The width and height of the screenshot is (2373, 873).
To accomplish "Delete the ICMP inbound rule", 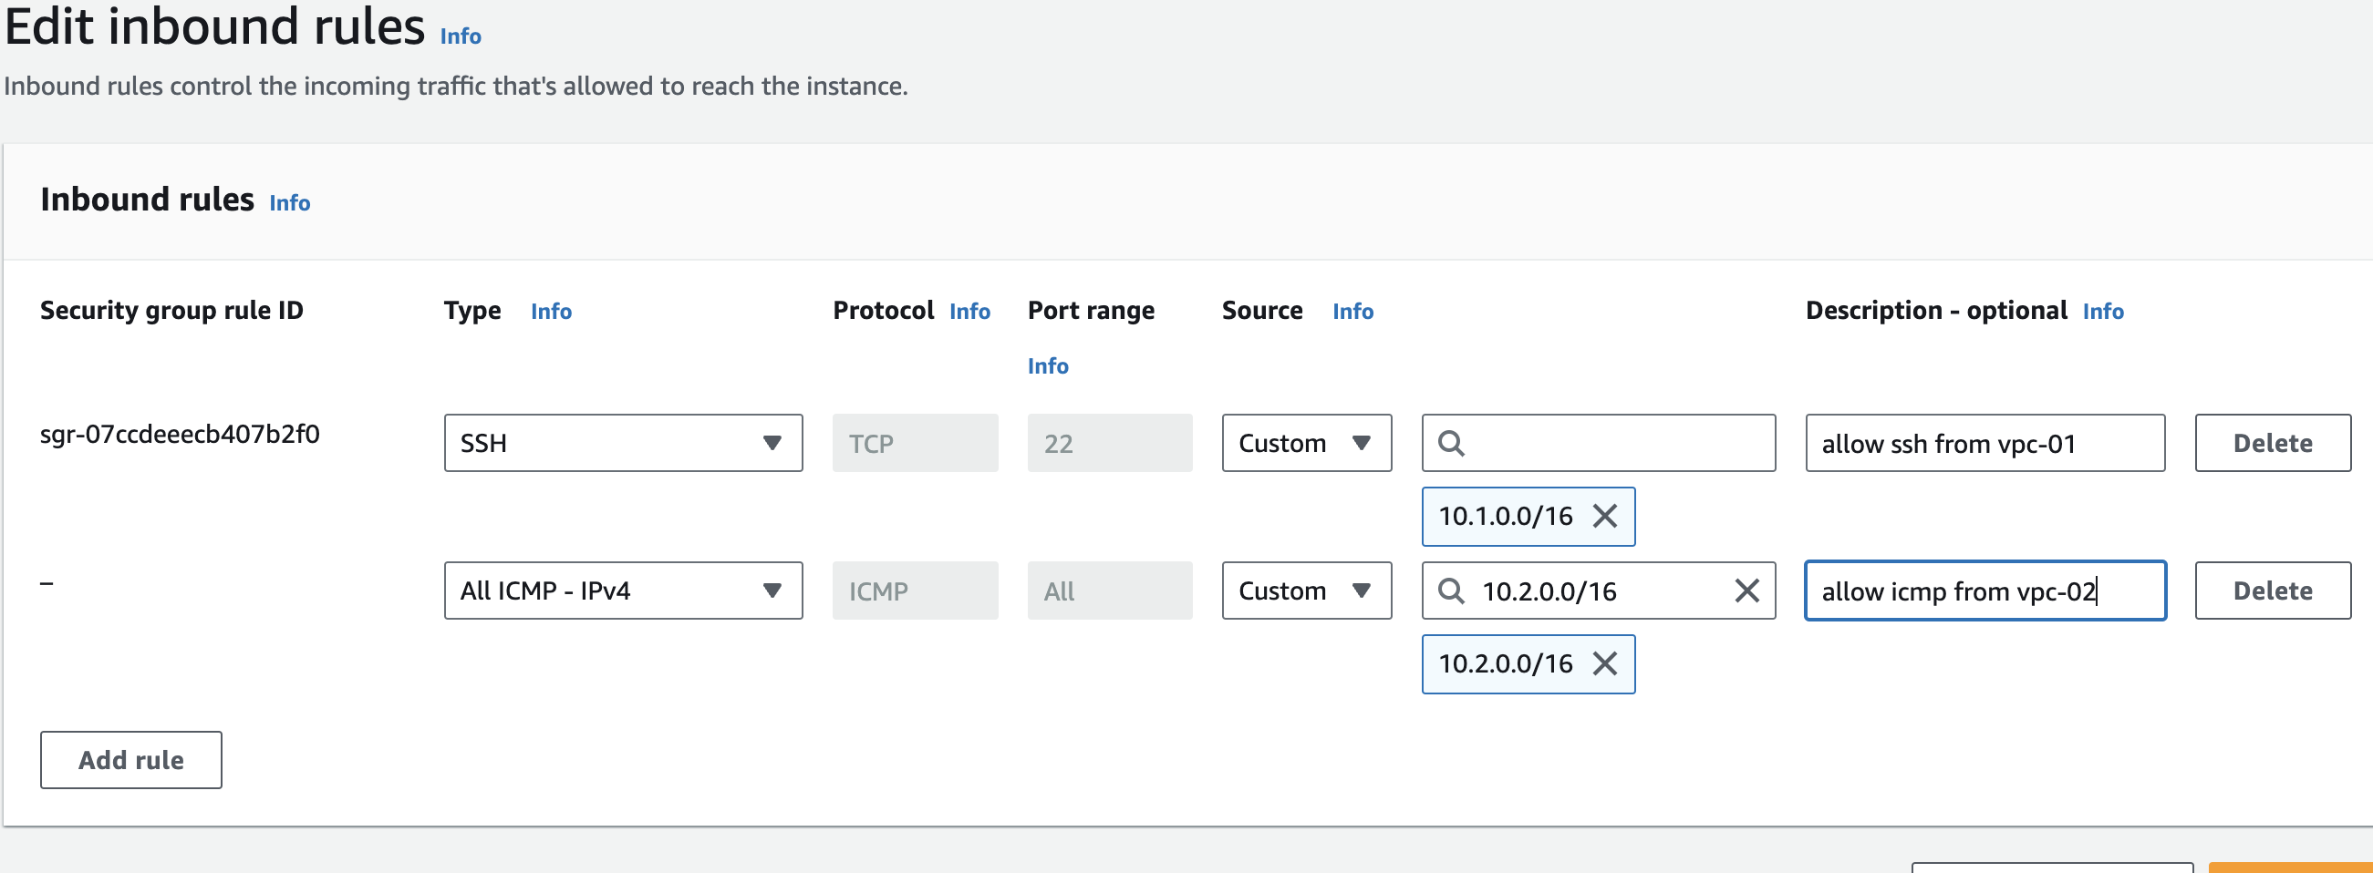I will point(2272,591).
